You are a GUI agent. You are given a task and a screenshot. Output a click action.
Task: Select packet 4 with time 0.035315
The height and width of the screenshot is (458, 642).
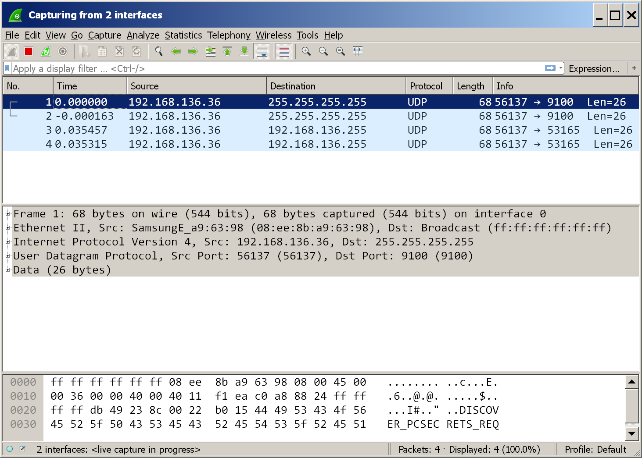coord(321,144)
